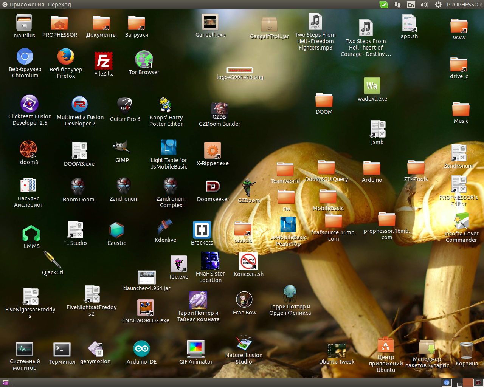Launch Chromium web browser
Screen dimensions: 484x387
click(25, 57)
